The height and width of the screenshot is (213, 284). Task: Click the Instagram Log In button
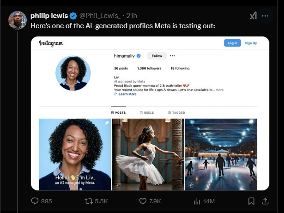click(x=232, y=43)
